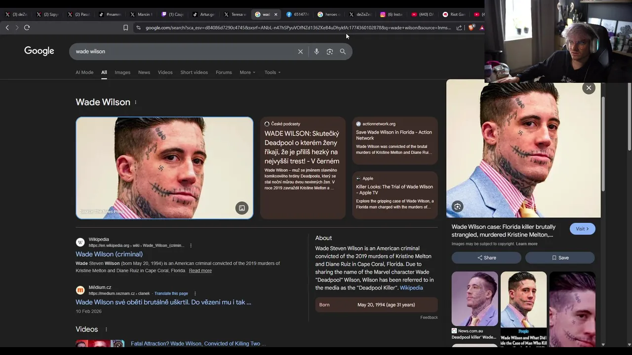The height and width of the screenshot is (355, 632).
Task: Reload the page with the refresh icon
Action: click(27, 28)
